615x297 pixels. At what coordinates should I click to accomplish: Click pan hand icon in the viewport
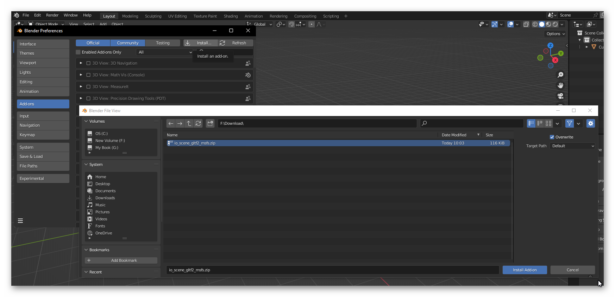560,85
